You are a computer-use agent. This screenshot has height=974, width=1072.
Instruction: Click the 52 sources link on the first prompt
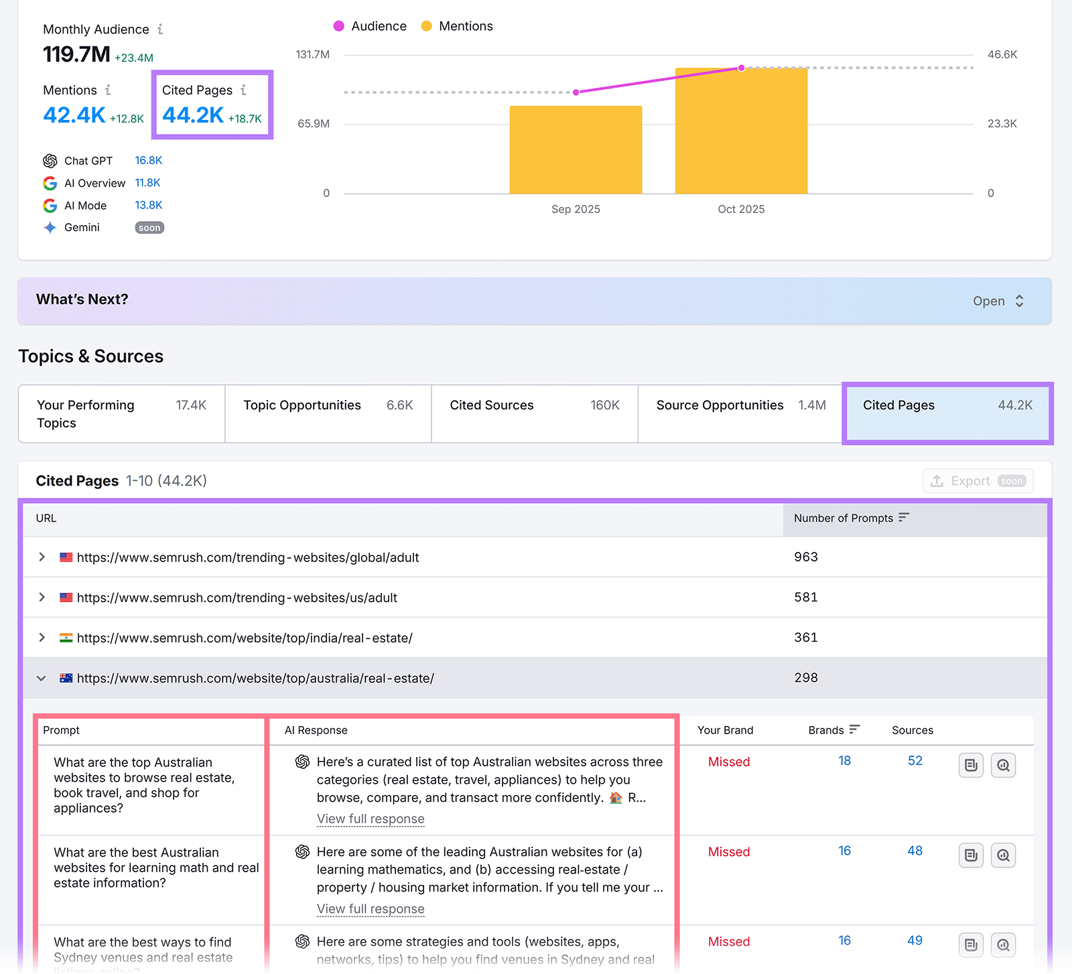(914, 761)
